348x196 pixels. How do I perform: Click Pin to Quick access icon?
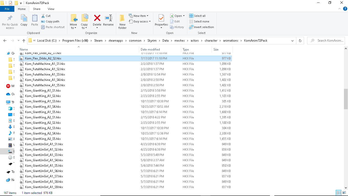click(x=10, y=18)
